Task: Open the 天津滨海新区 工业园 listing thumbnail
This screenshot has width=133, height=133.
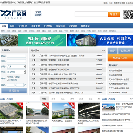Action: [x=63, y=110]
